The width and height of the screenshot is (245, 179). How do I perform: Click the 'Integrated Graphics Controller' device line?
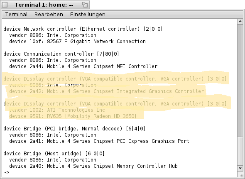point(107,91)
